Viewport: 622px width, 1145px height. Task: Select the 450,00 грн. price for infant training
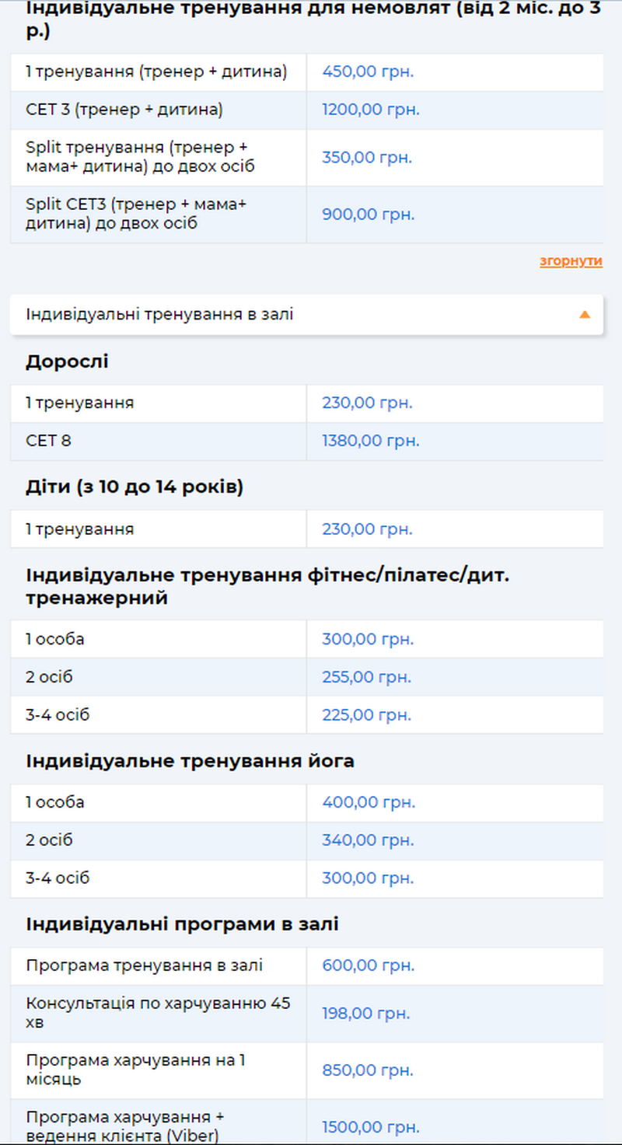(x=368, y=72)
